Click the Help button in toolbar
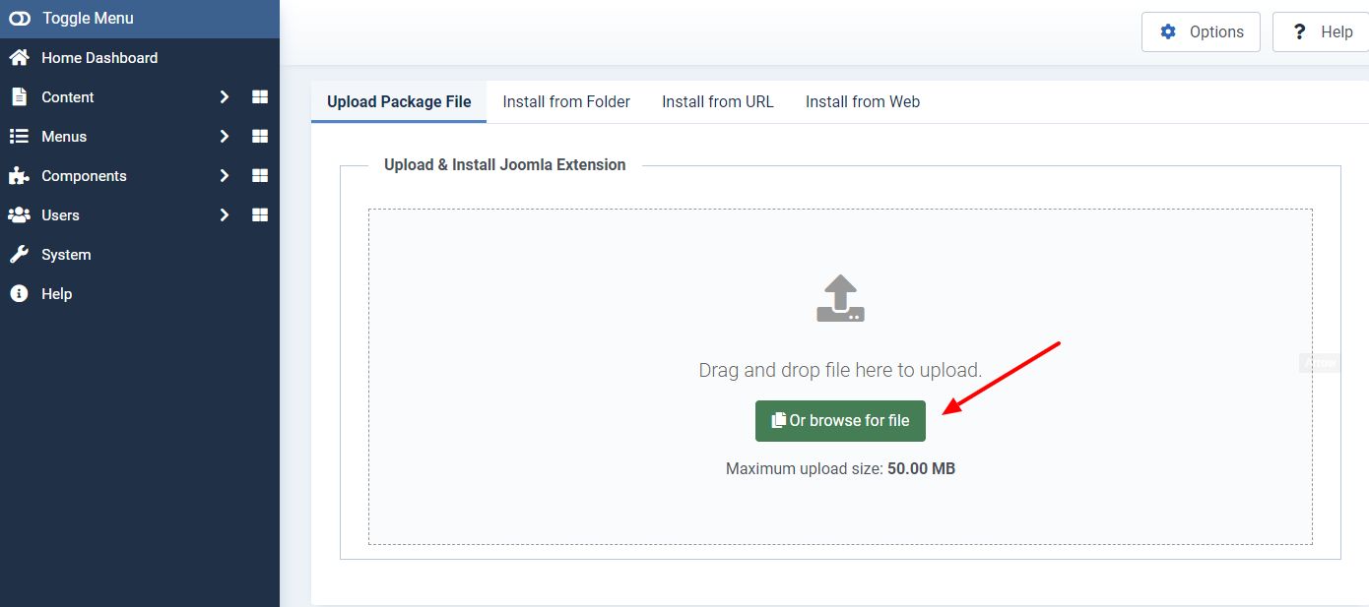This screenshot has height=607, width=1369. [1321, 31]
